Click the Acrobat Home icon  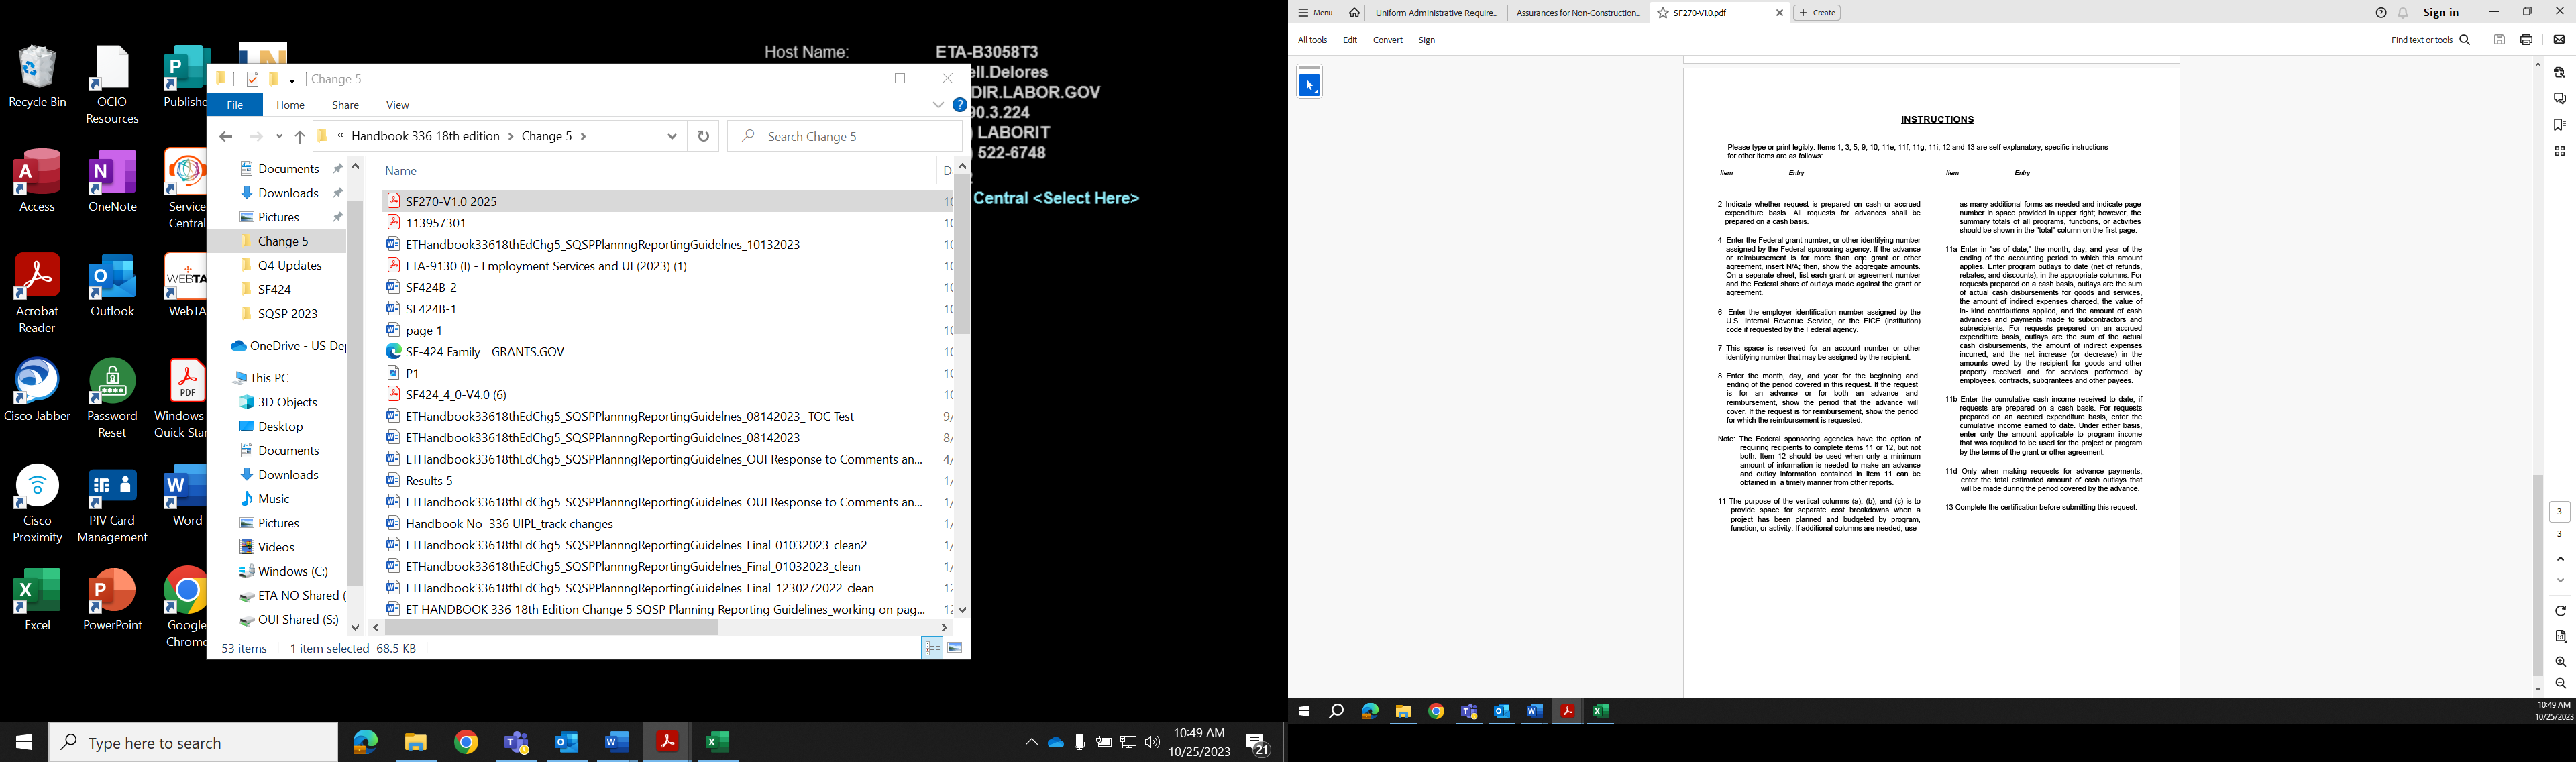(1354, 13)
